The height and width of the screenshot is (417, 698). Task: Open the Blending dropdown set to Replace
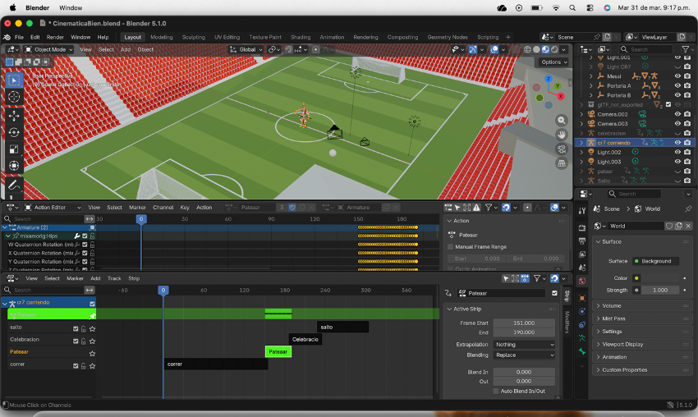coord(524,355)
